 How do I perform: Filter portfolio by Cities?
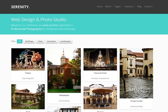coord(40,41)
